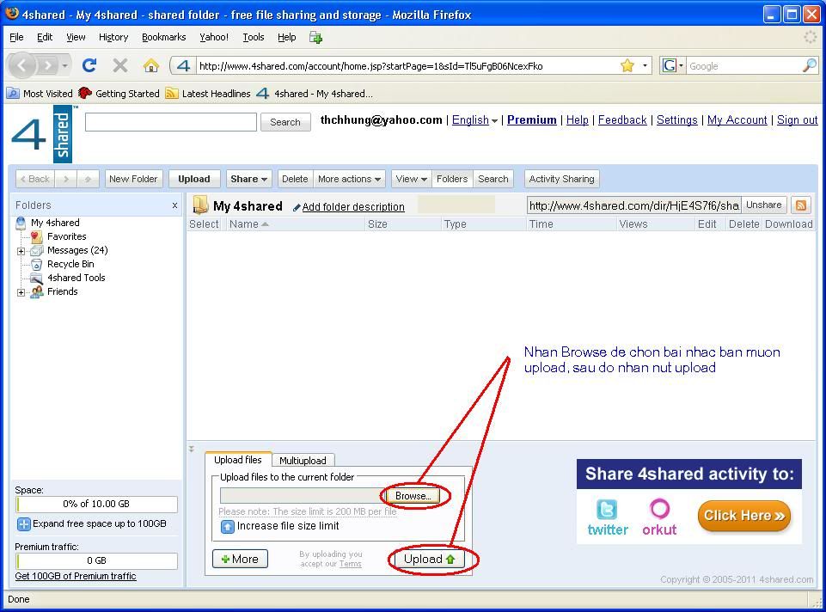Click the Stop loading X icon

pos(120,65)
